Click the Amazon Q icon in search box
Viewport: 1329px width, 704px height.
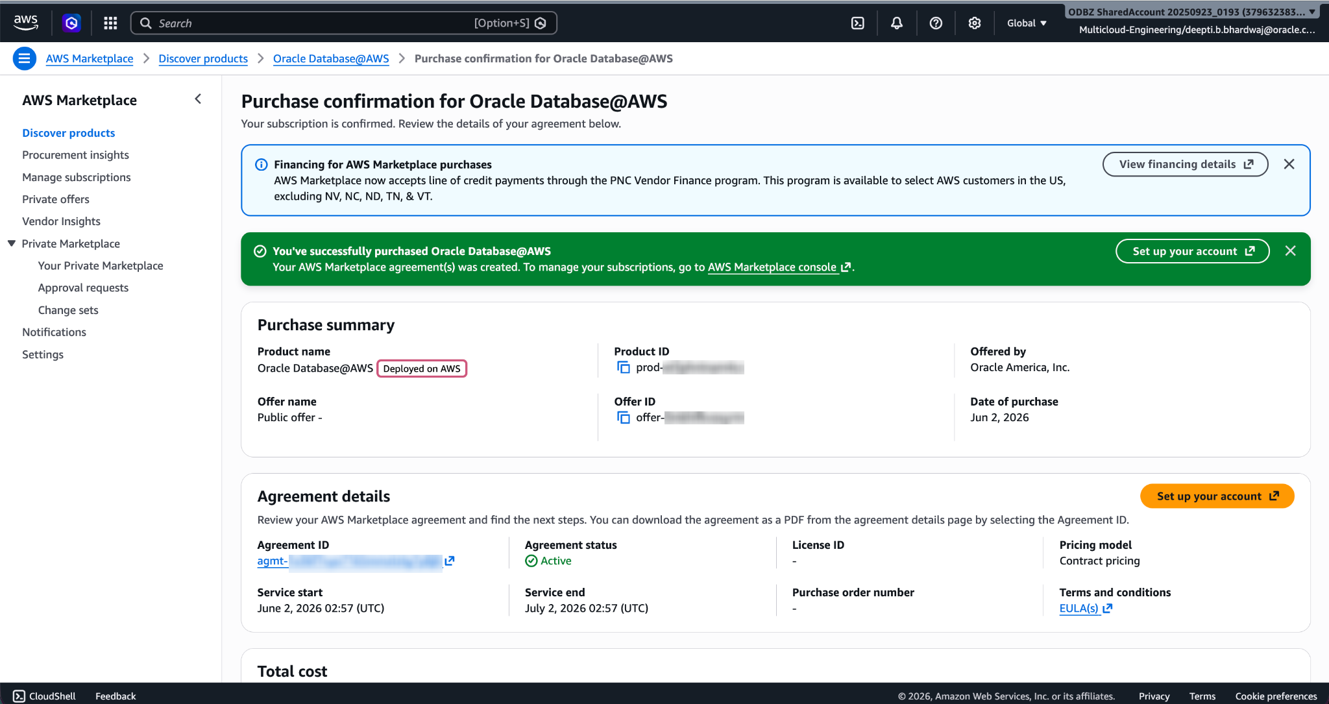click(x=541, y=23)
